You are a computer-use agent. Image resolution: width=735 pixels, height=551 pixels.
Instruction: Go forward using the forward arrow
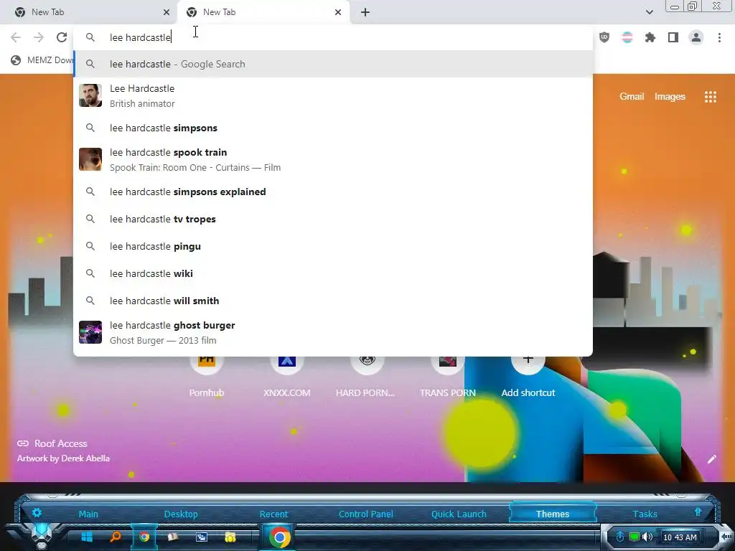pos(39,37)
